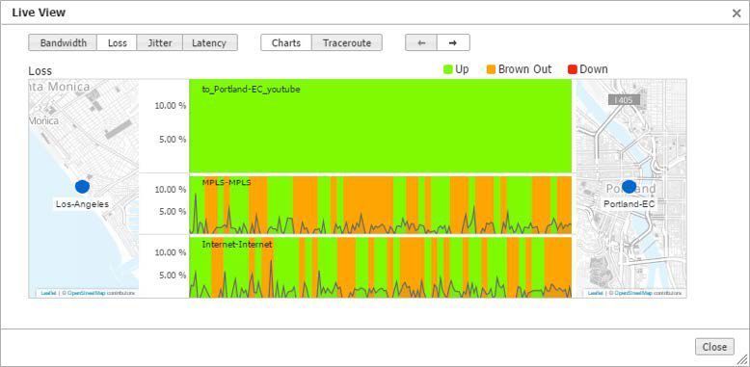Switch to Latency metric view
The image size is (750, 367).
210,42
